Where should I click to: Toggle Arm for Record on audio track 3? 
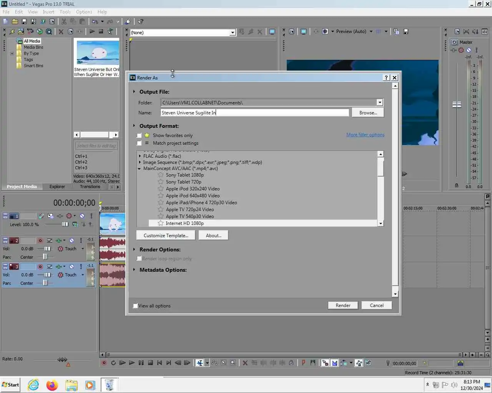(40, 266)
